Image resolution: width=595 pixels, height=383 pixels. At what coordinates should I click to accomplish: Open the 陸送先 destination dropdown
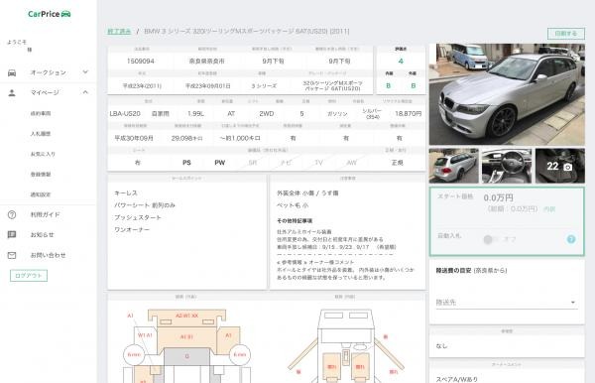click(x=507, y=303)
